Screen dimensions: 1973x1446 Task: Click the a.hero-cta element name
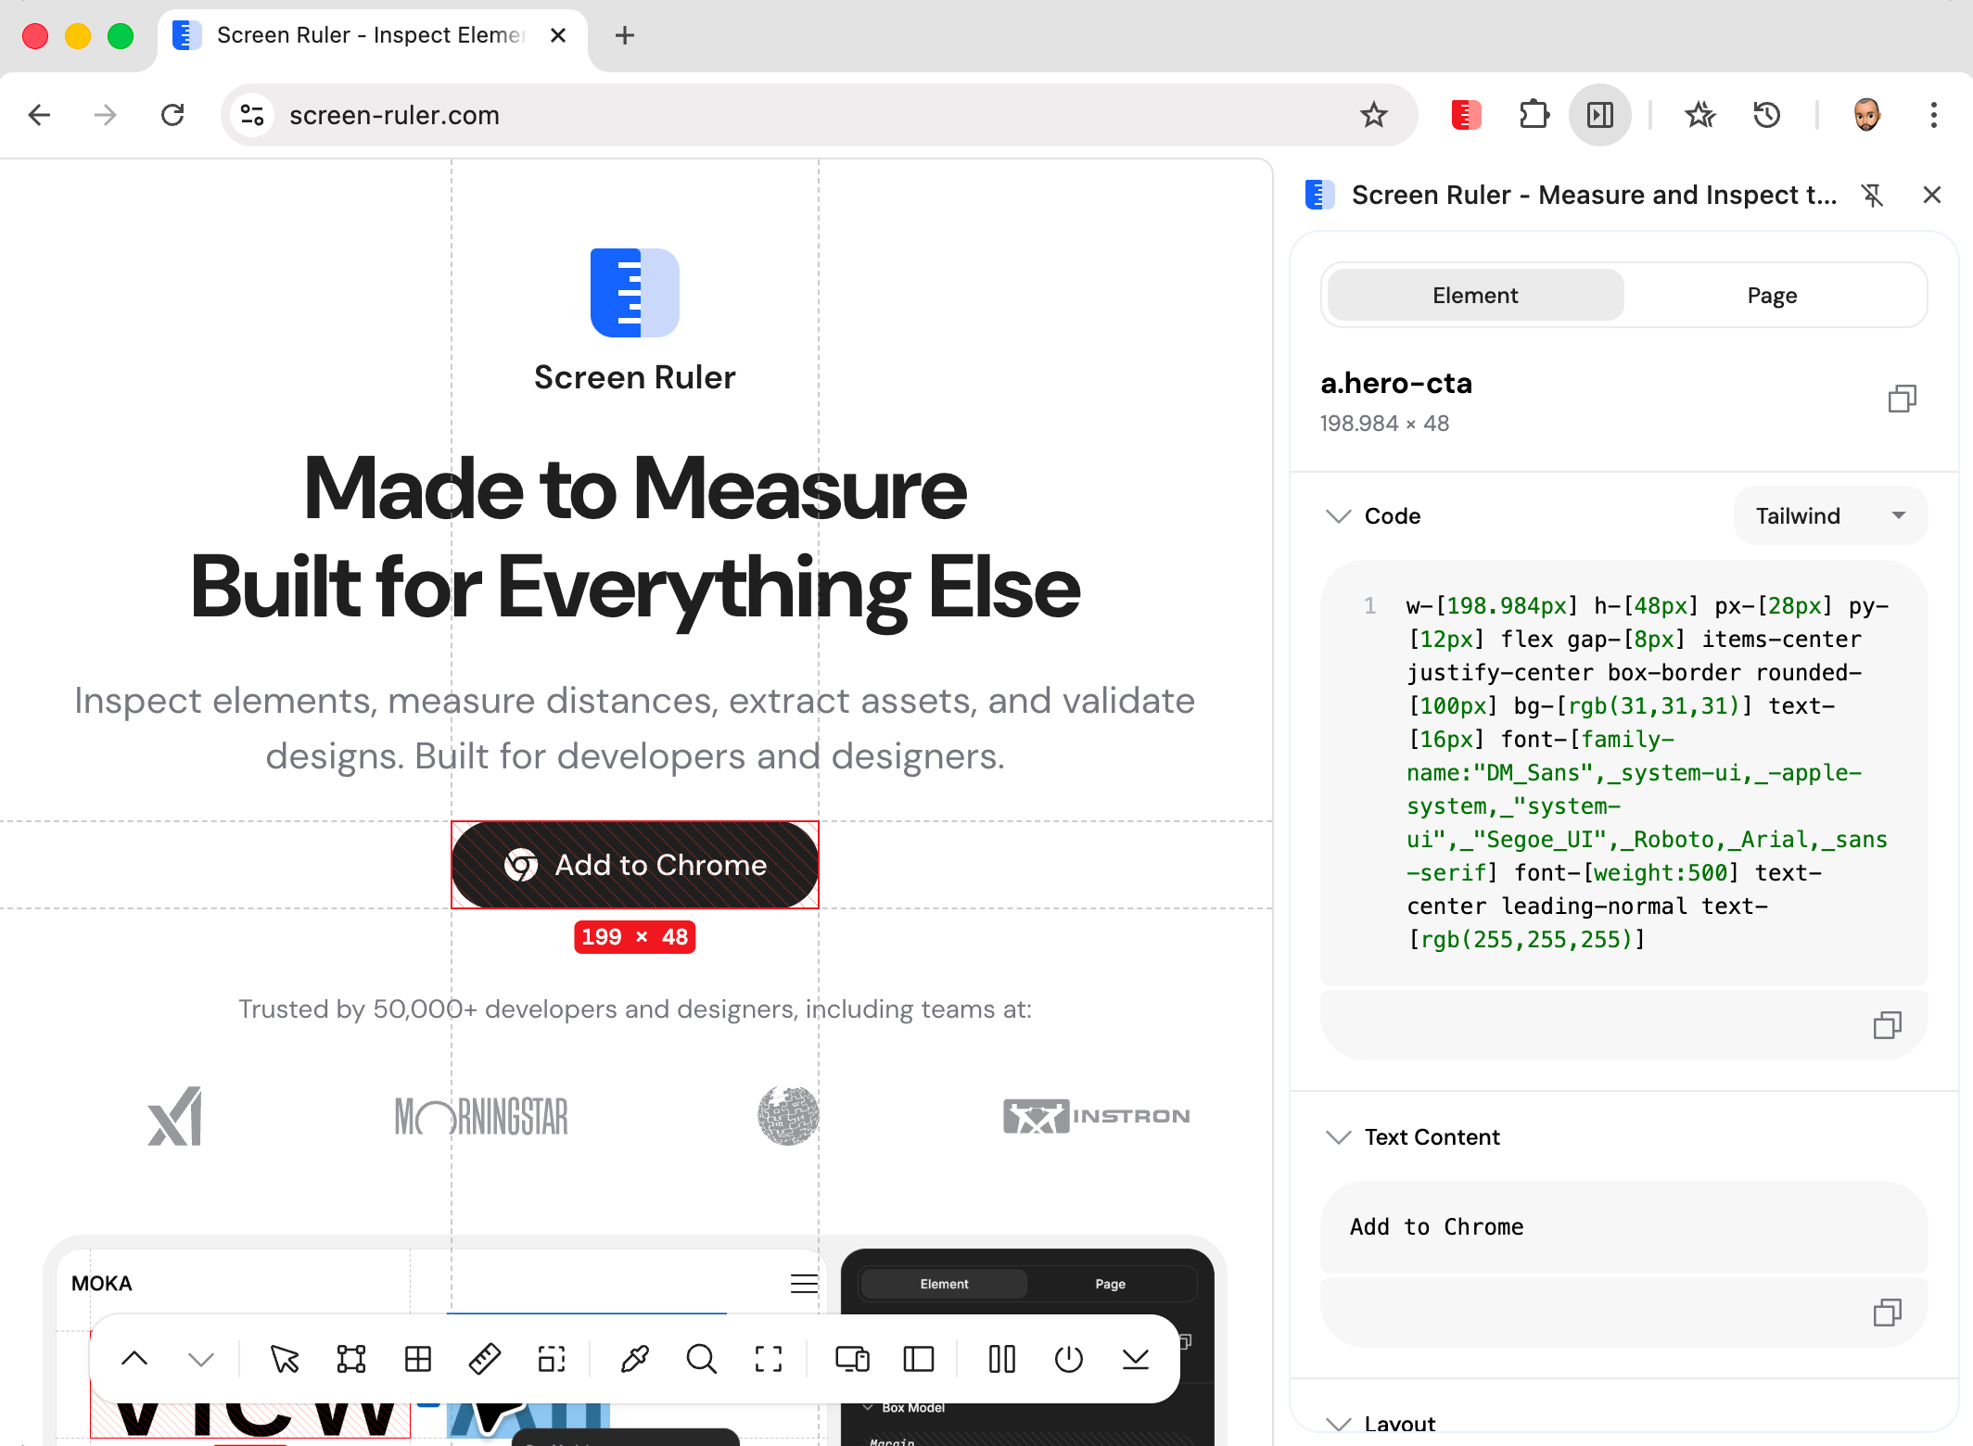(1396, 383)
